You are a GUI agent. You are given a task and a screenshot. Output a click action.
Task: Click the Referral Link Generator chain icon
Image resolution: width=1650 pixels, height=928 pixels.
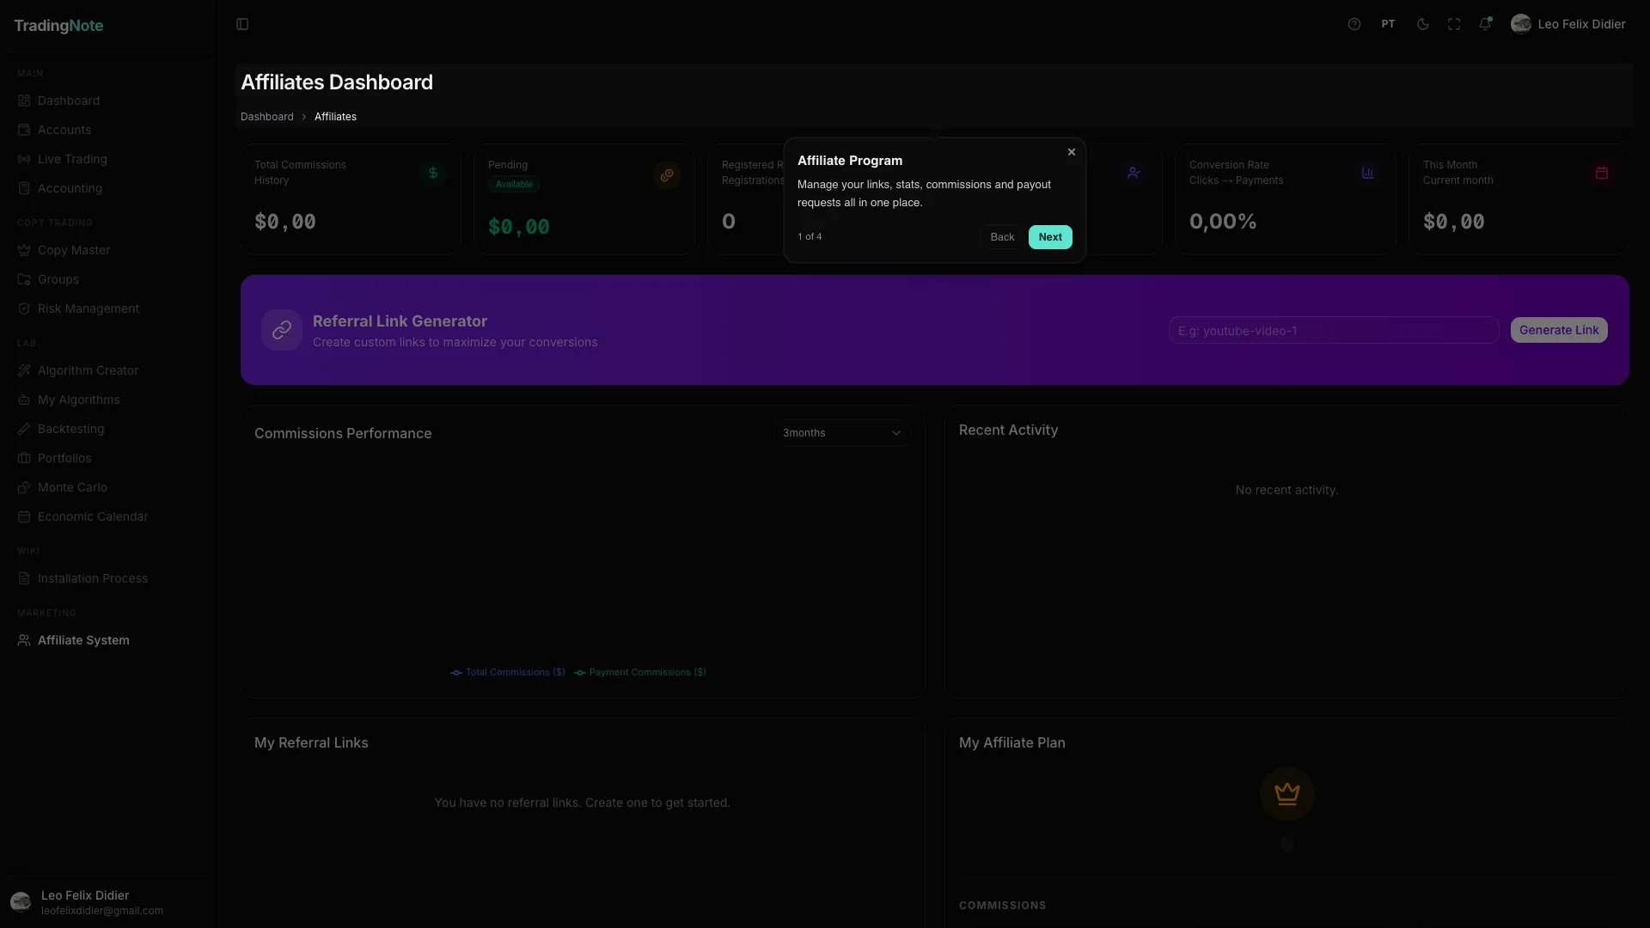282,330
